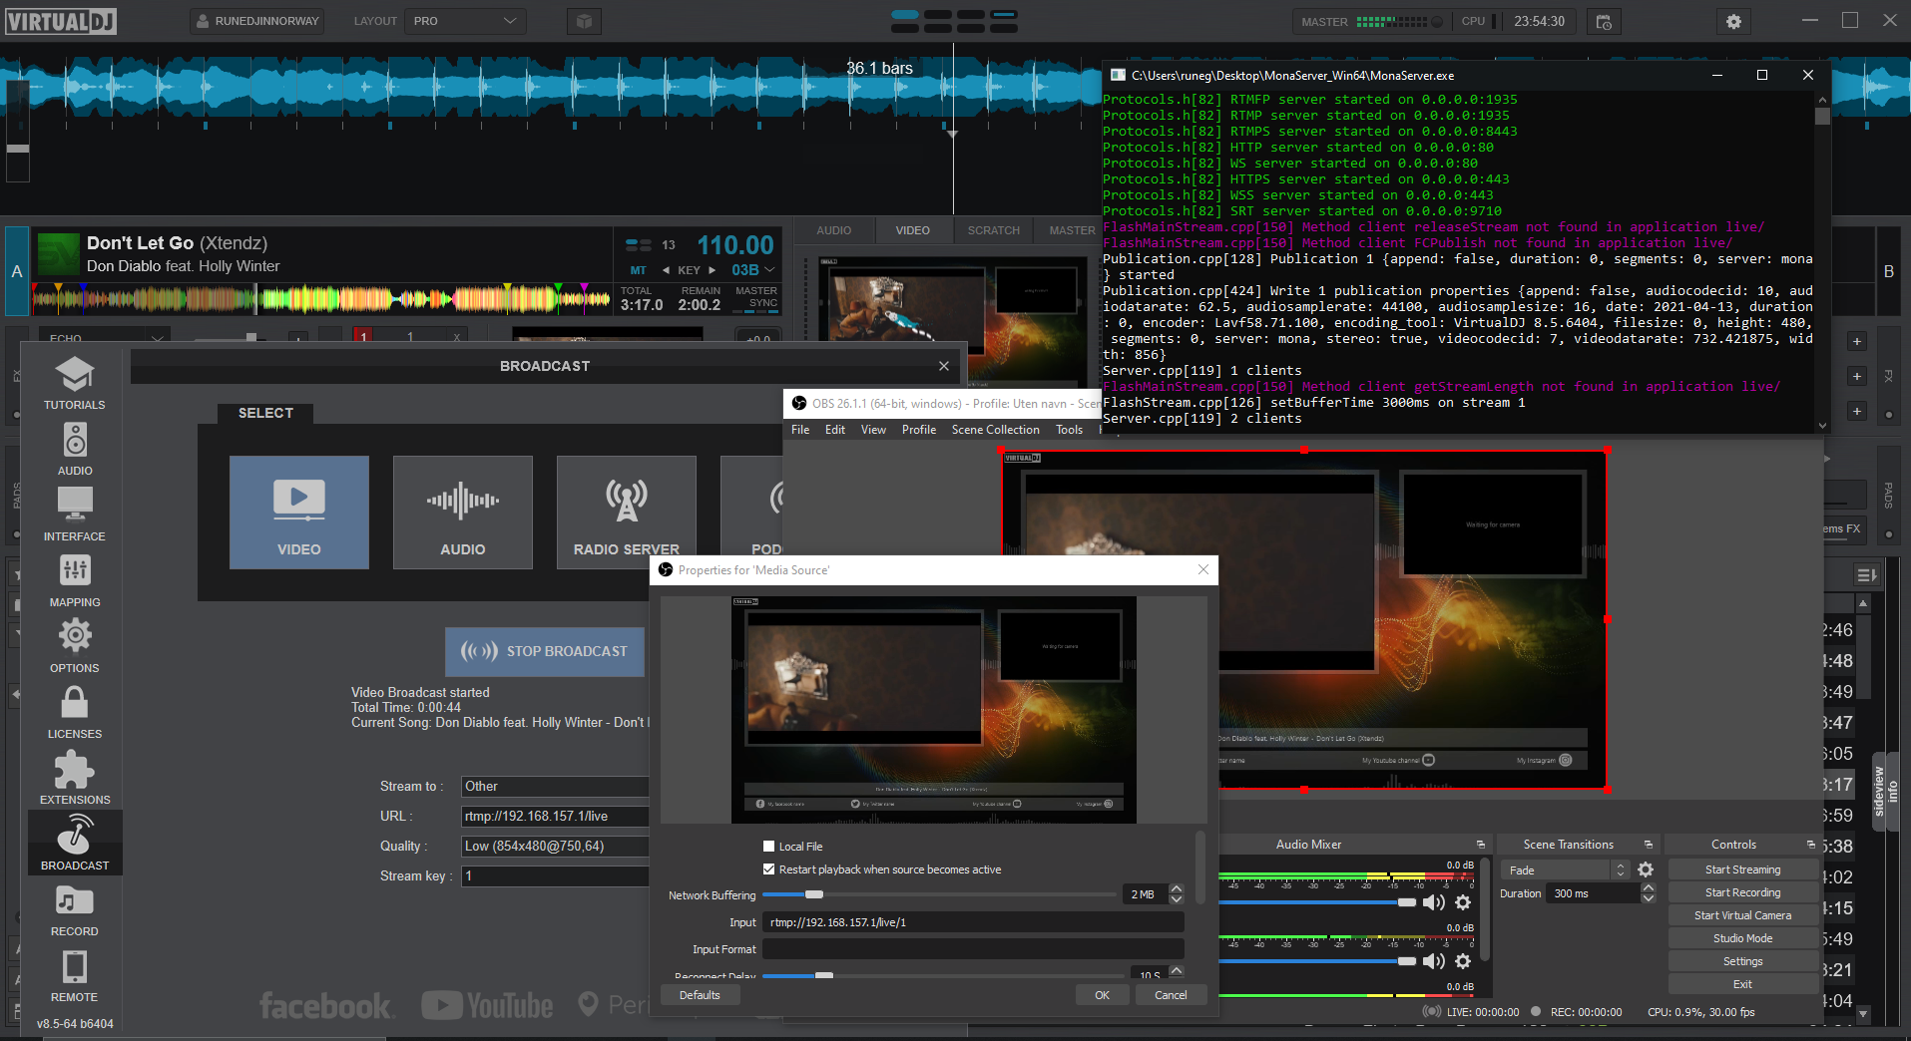Open OBS Edit menu
Screen dimensions: 1911x1041
click(835, 430)
